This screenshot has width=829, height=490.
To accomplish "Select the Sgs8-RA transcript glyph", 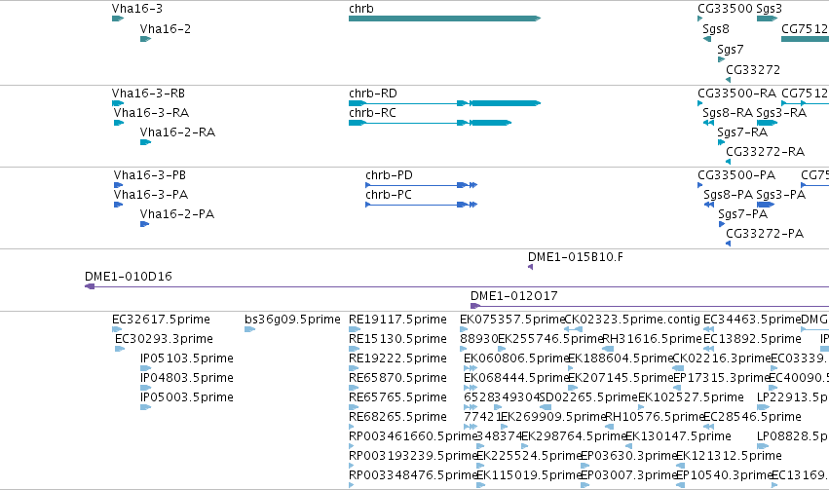I will (x=708, y=123).
